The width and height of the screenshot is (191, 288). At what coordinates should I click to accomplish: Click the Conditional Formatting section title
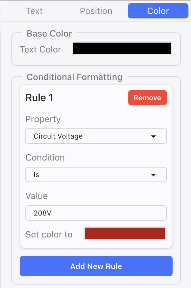click(x=75, y=77)
